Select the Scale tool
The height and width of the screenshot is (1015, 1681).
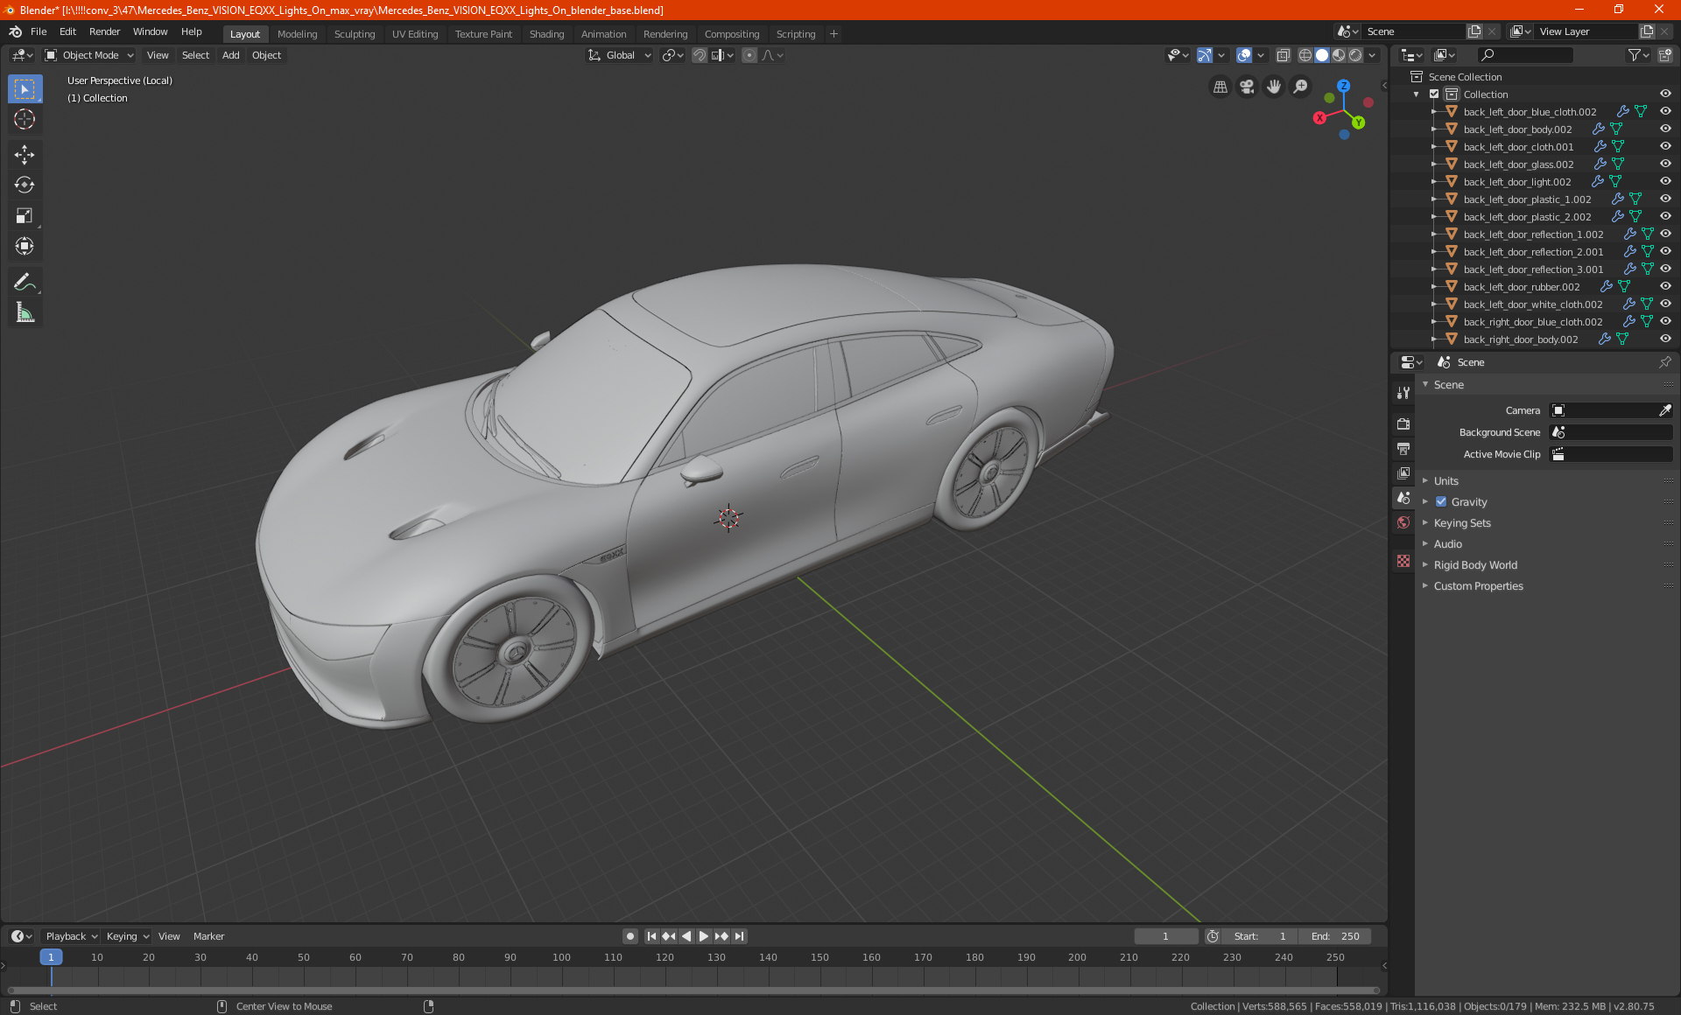click(25, 215)
